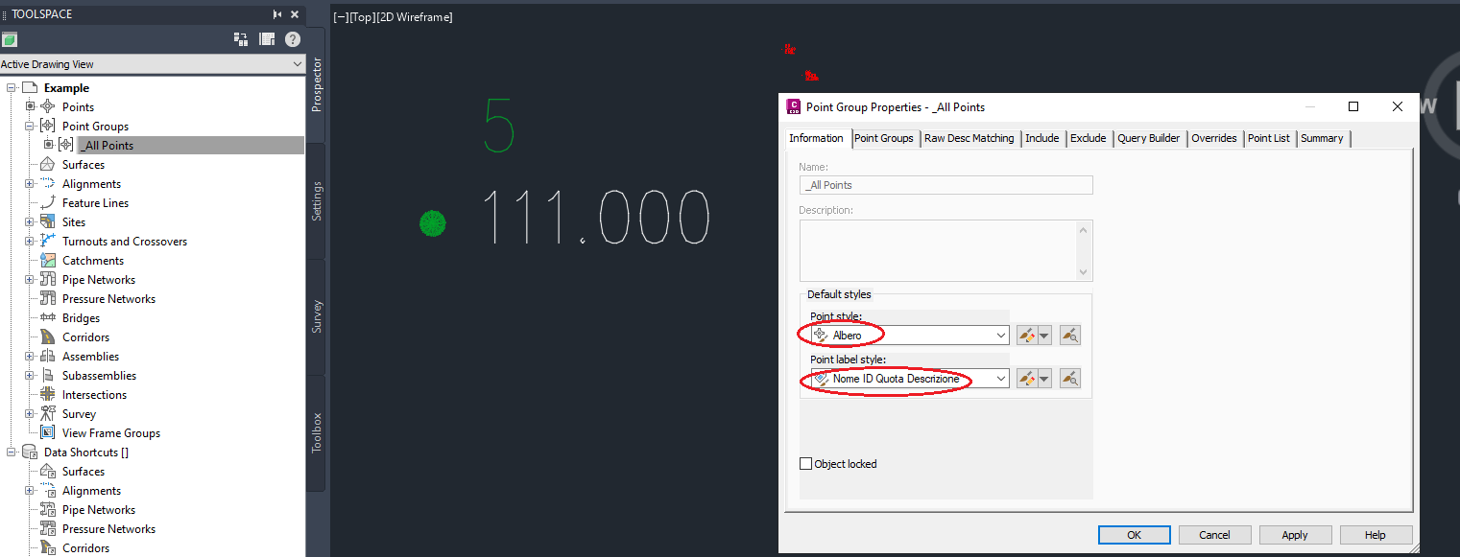Open Point style edit options arrow
1460x557 pixels.
(x=1044, y=336)
